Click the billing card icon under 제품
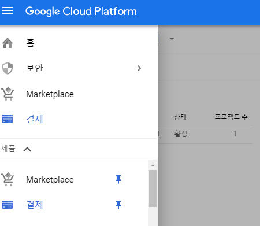Screen dimensions: 260x226 (8, 205)
